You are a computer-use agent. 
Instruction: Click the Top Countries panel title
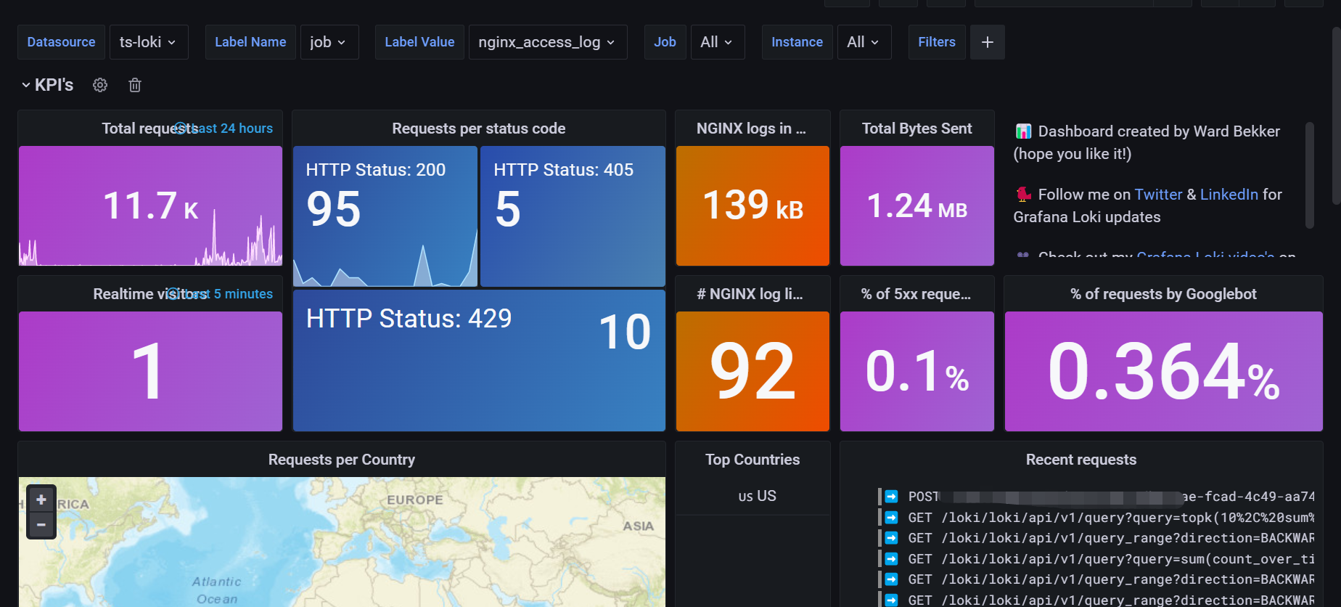(752, 460)
